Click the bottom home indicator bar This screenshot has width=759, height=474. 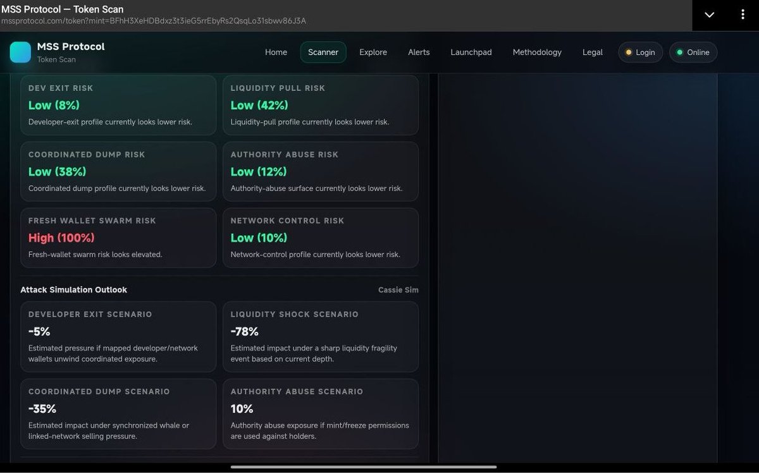pyautogui.click(x=364, y=467)
